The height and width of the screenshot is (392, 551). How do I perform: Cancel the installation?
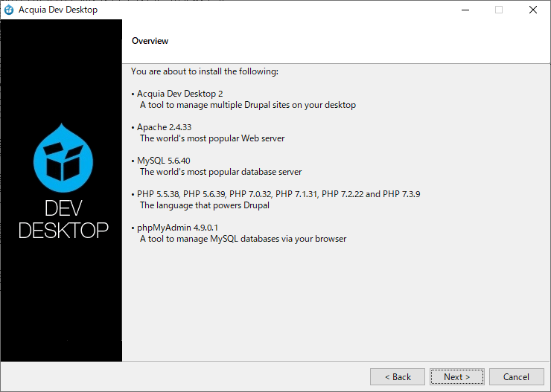pos(516,376)
